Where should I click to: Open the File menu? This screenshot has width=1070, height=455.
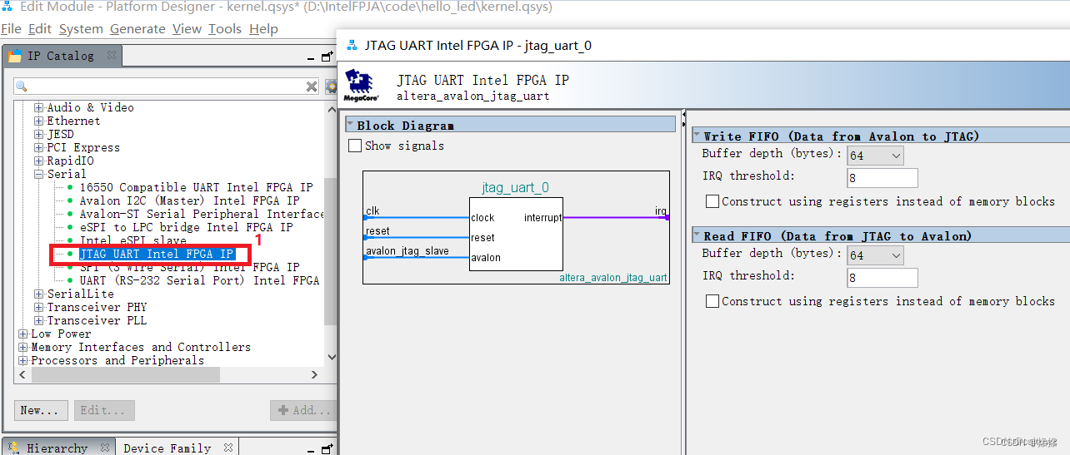click(11, 28)
